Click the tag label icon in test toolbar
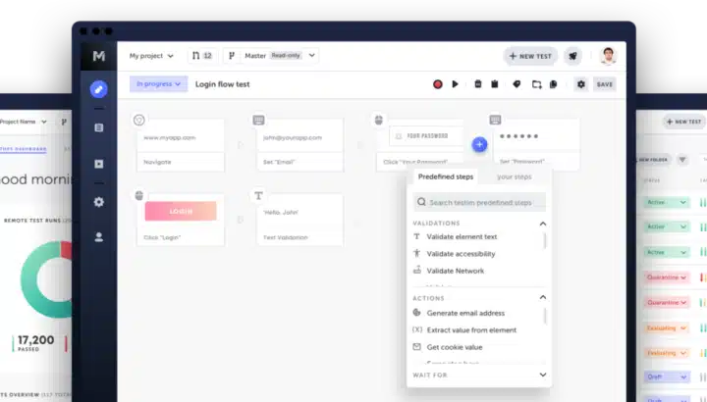Image resolution: width=707 pixels, height=402 pixels. (x=517, y=84)
